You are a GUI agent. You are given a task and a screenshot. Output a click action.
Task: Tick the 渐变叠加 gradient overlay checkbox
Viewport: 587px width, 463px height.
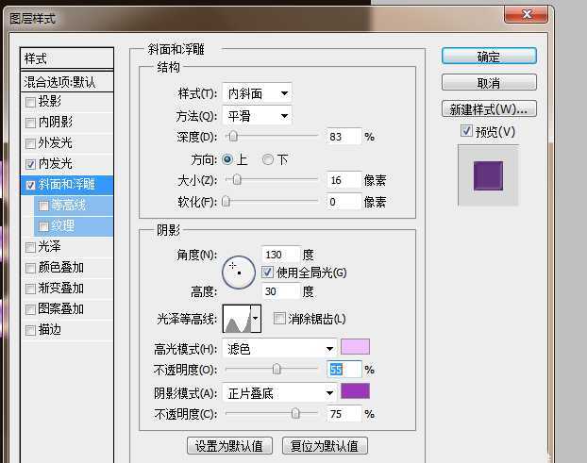pos(30,289)
